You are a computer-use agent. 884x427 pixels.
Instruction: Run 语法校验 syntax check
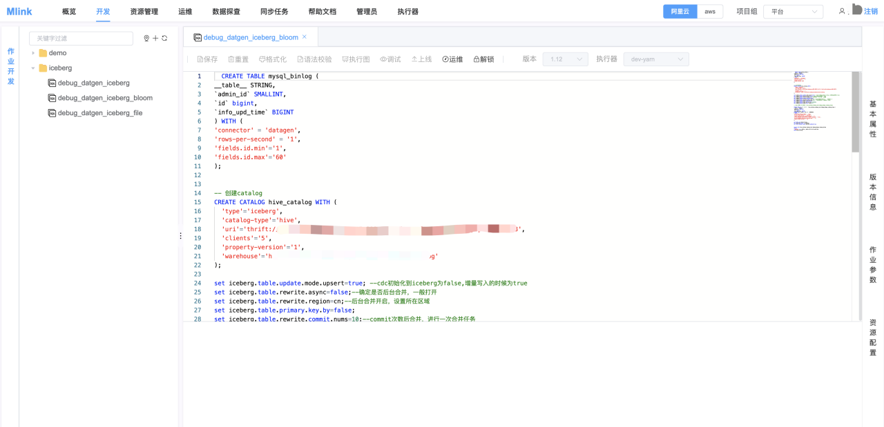tap(314, 59)
